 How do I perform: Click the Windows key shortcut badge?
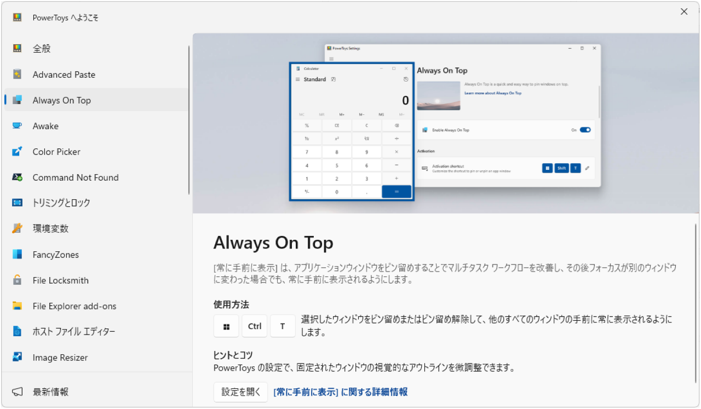226,326
